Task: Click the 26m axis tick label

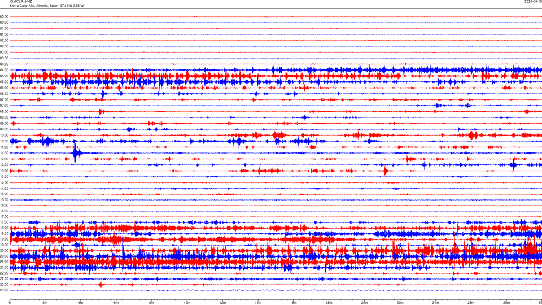Action: [471, 303]
